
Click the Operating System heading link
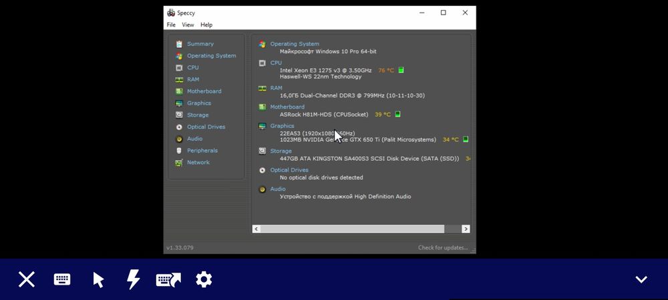tap(295, 44)
